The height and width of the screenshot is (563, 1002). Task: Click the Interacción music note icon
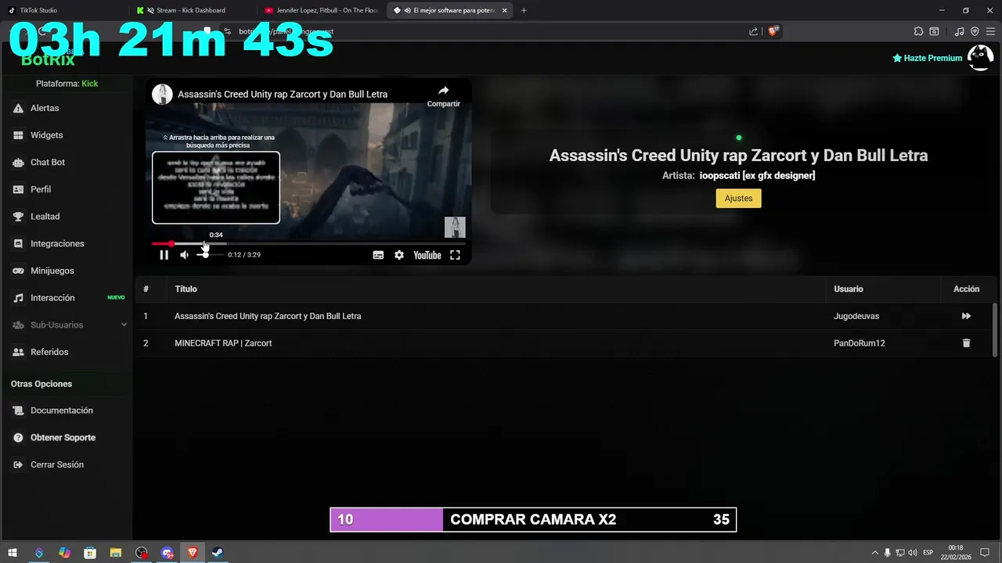(x=18, y=298)
